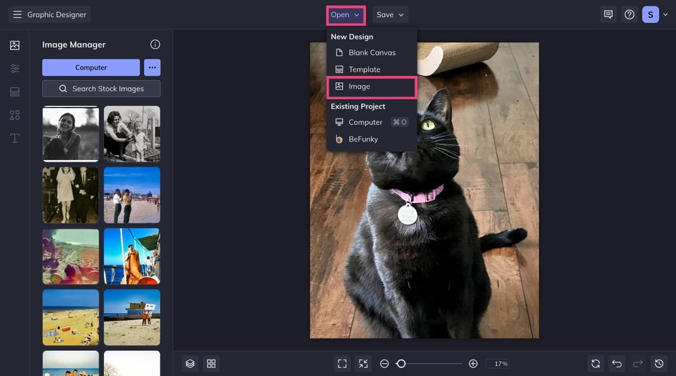Screen dimensions: 676x376
Task: Select two people on beach thumbnail
Action: [x=132, y=195]
